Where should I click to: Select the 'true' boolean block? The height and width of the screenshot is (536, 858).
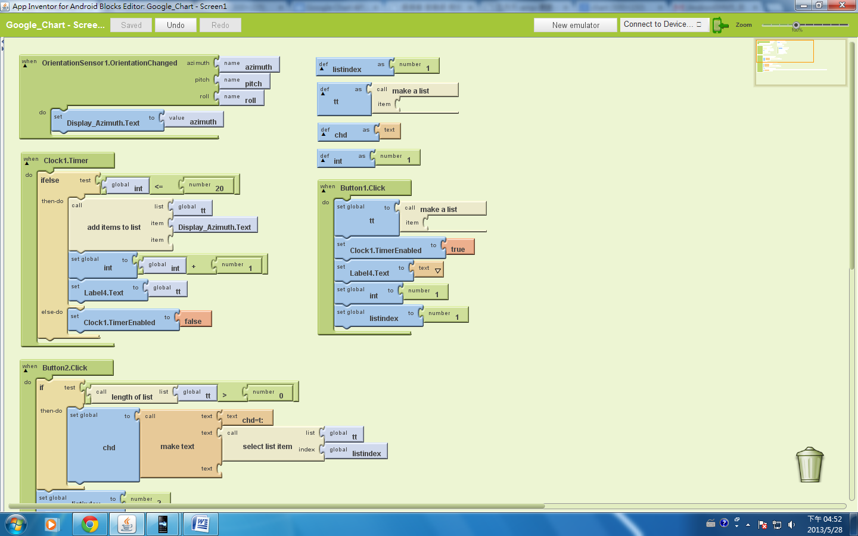[458, 247]
